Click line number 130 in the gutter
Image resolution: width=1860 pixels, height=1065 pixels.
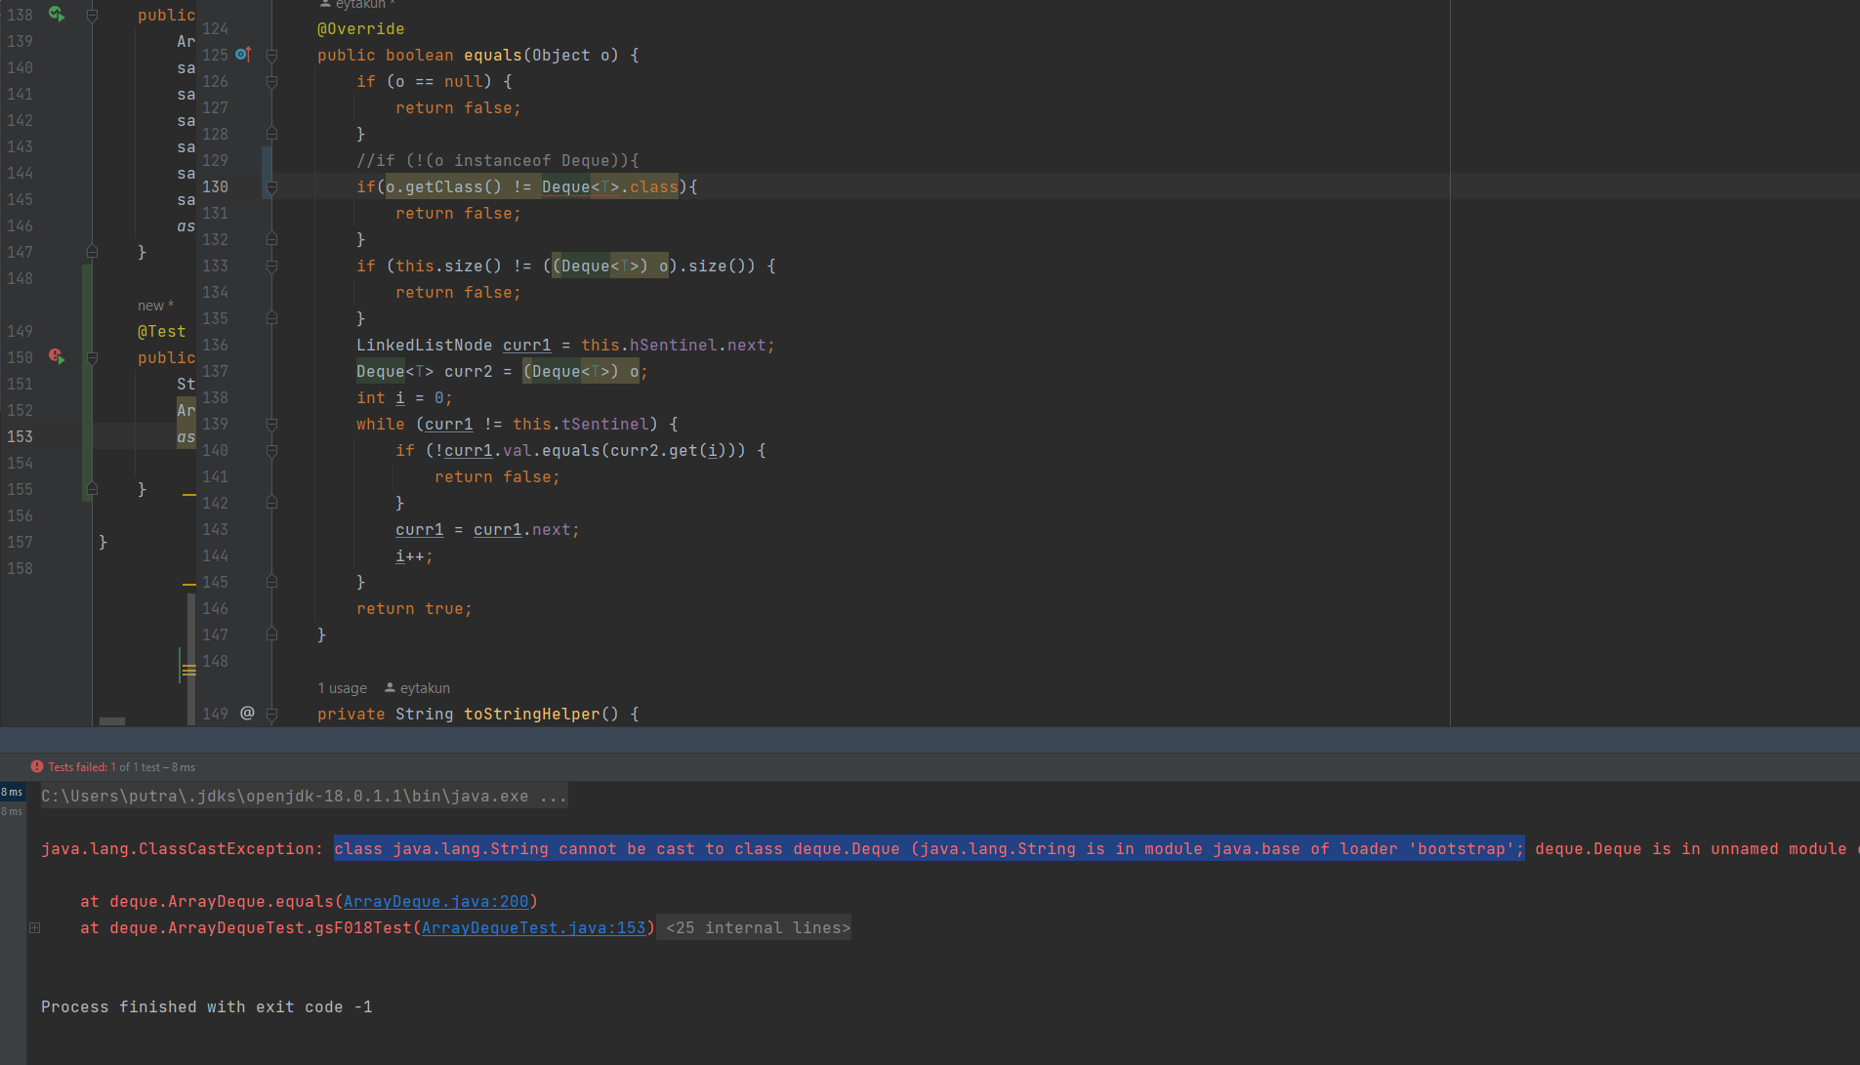click(x=215, y=186)
